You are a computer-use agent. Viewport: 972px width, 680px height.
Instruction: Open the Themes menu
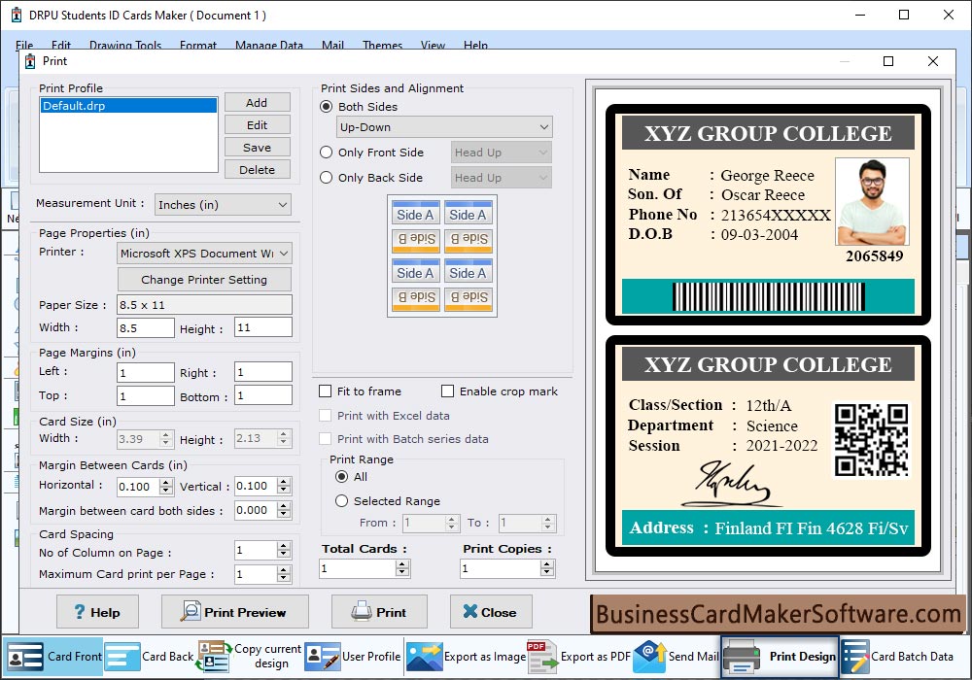(382, 46)
